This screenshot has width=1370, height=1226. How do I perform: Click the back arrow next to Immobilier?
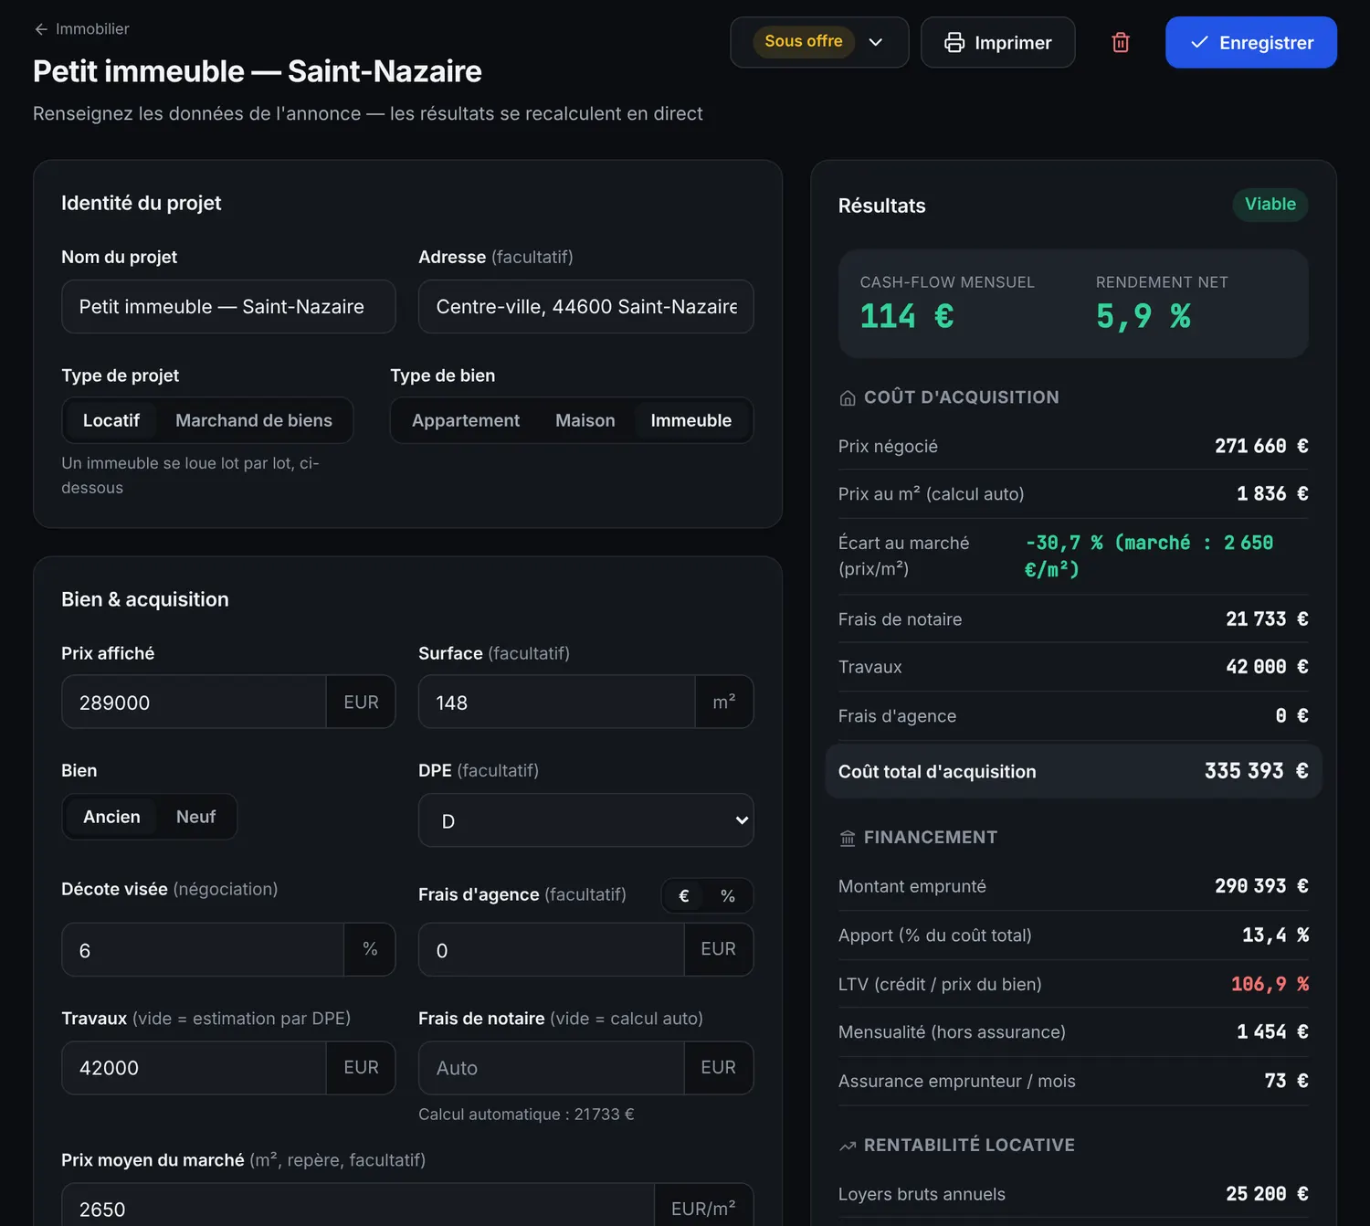click(41, 29)
